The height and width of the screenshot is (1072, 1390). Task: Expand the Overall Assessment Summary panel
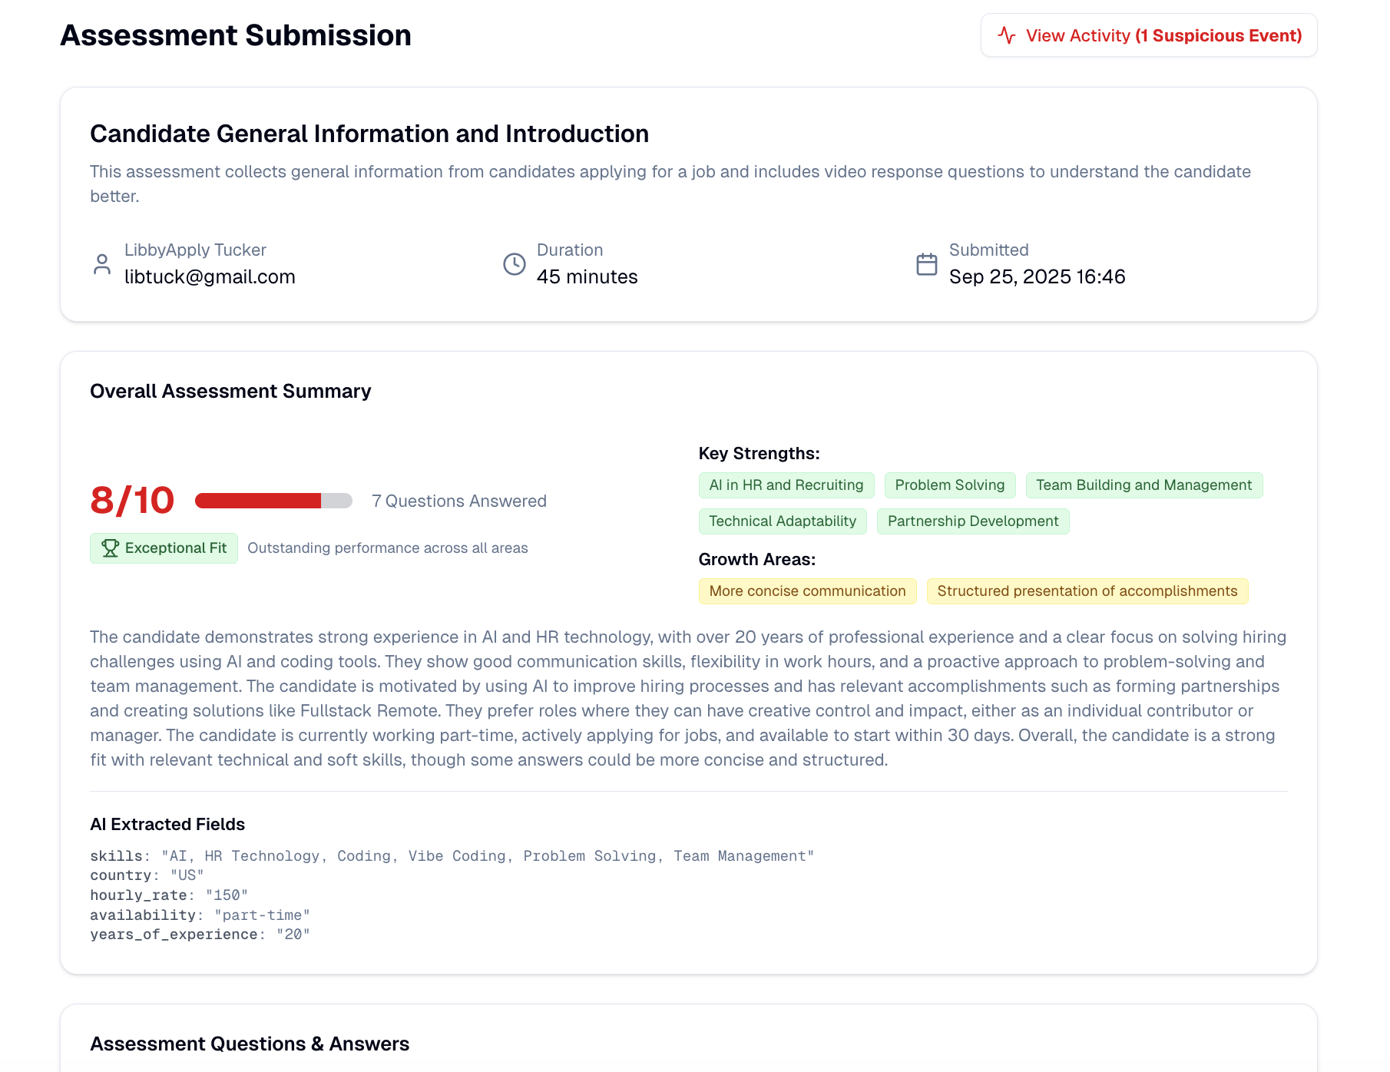tap(230, 391)
